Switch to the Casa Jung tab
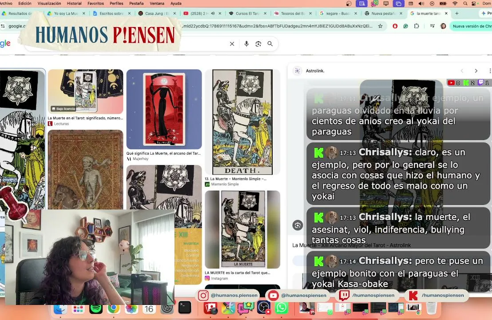 click(157, 13)
